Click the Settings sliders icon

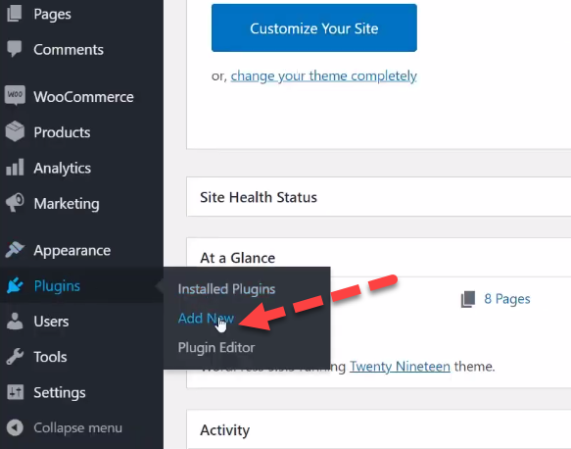16,392
